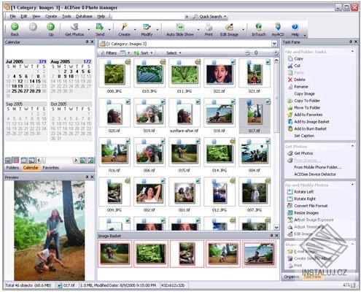
Task: Open the Edit menu
Action: [24, 16]
